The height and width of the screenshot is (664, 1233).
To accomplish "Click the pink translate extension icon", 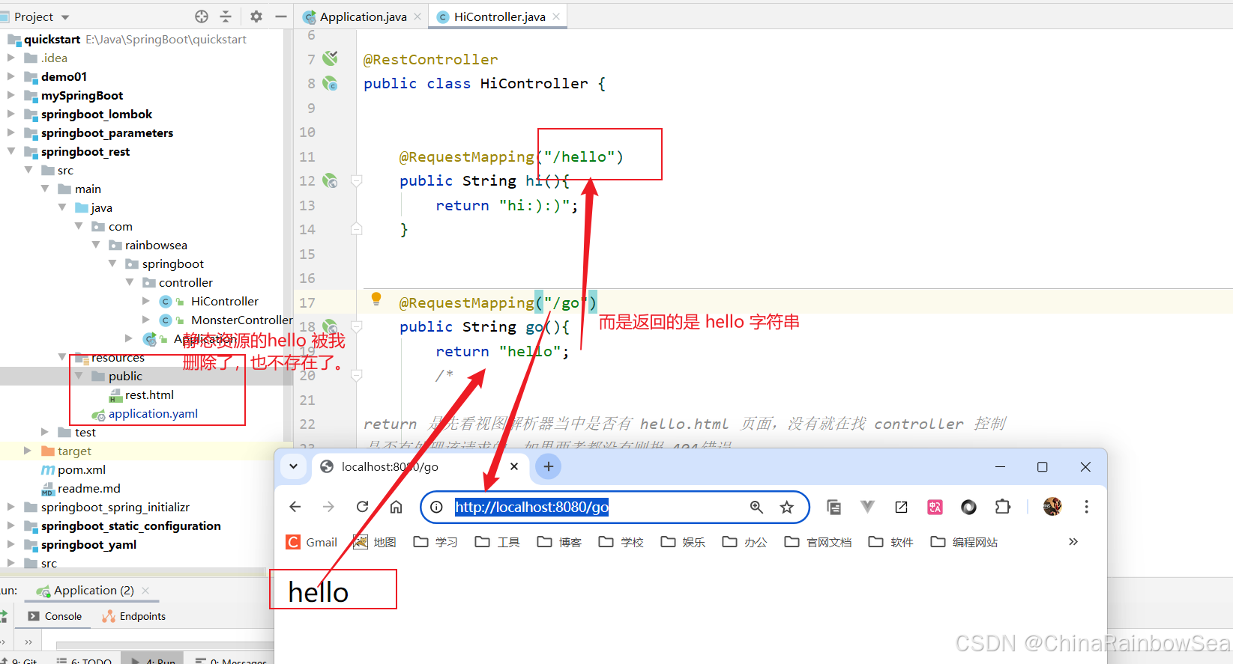I will coord(935,507).
